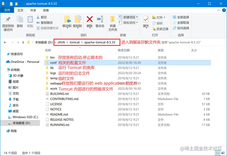The height and width of the screenshot is (156, 227).
Task: Go up one folder level arrow
Action: pos(23,43)
